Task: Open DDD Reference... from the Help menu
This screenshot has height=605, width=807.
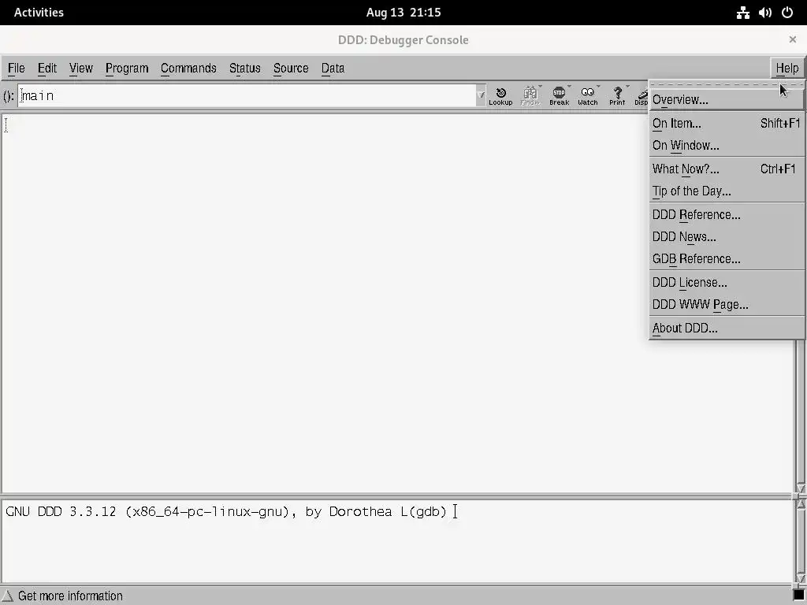Action: 727,214
